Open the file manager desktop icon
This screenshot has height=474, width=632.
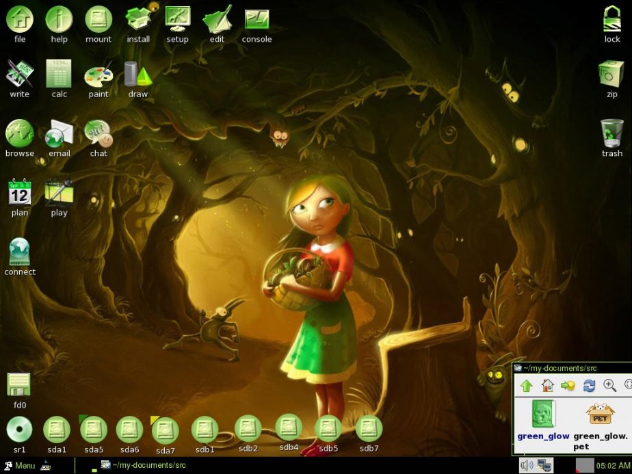(19, 20)
